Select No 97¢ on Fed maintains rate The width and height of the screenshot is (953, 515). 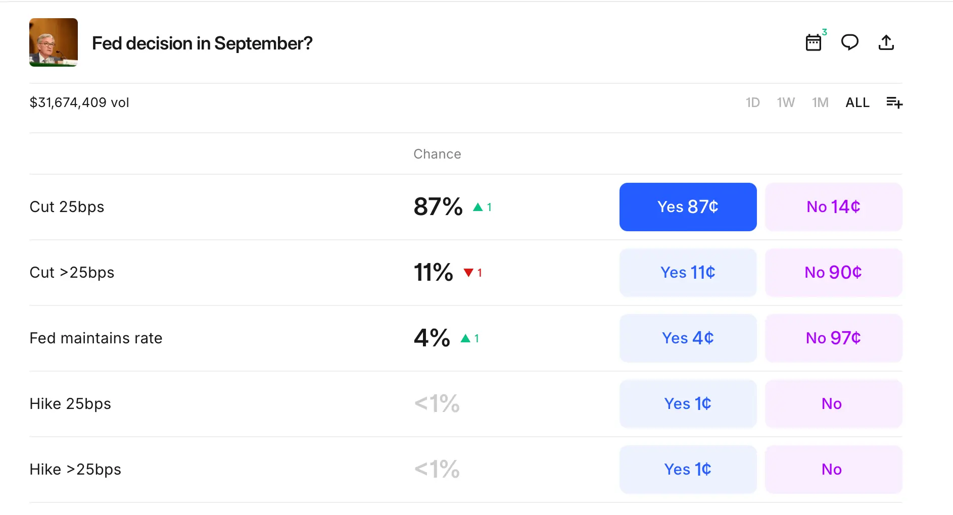[x=834, y=338]
